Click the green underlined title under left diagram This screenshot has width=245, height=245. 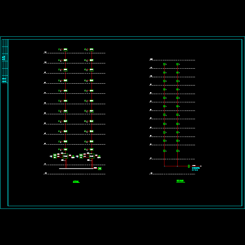click(x=76, y=182)
